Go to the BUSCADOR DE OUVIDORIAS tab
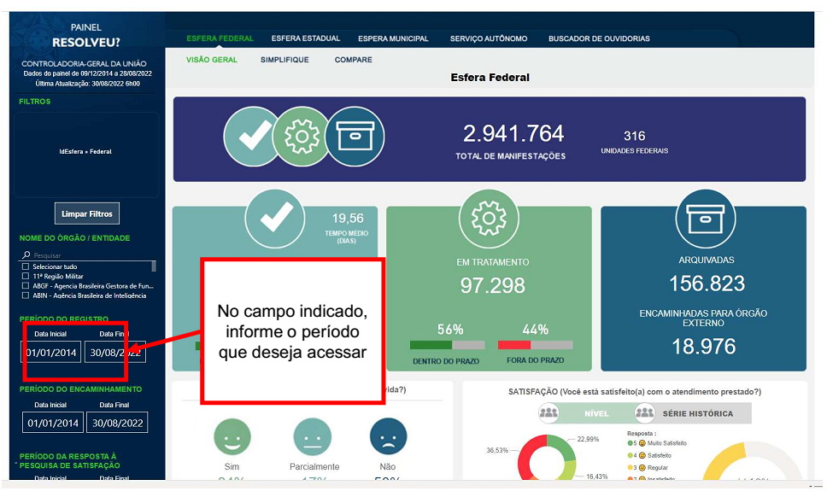Image resolution: width=827 pixels, height=497 pixels. pyautogui.click(x=599, y=38)
